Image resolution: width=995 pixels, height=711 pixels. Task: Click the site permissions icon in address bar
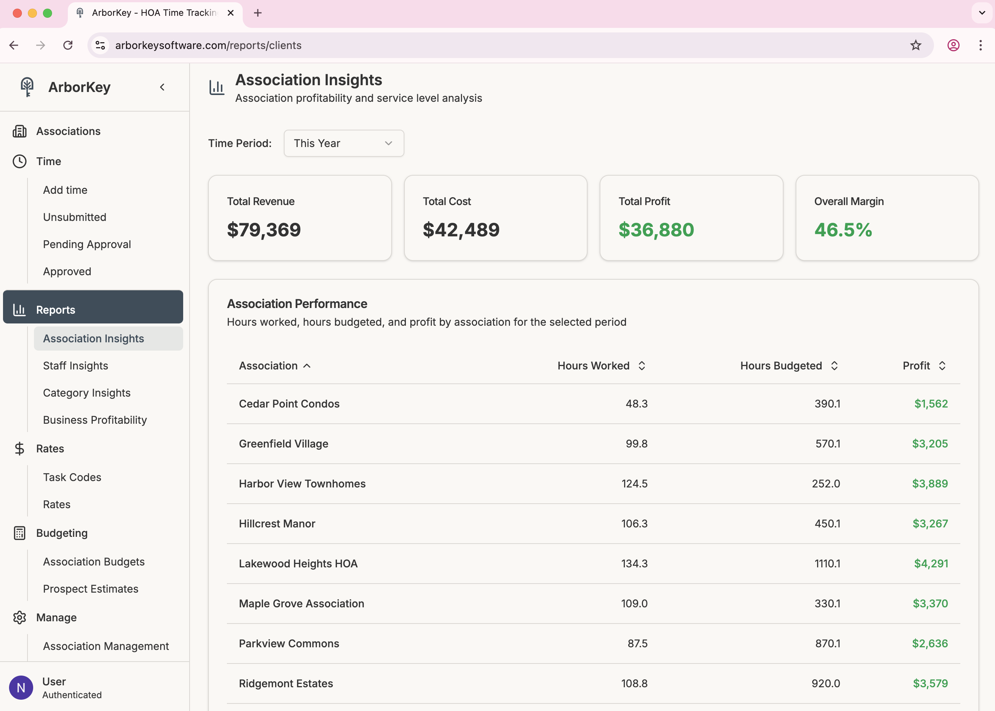[100, 45]
